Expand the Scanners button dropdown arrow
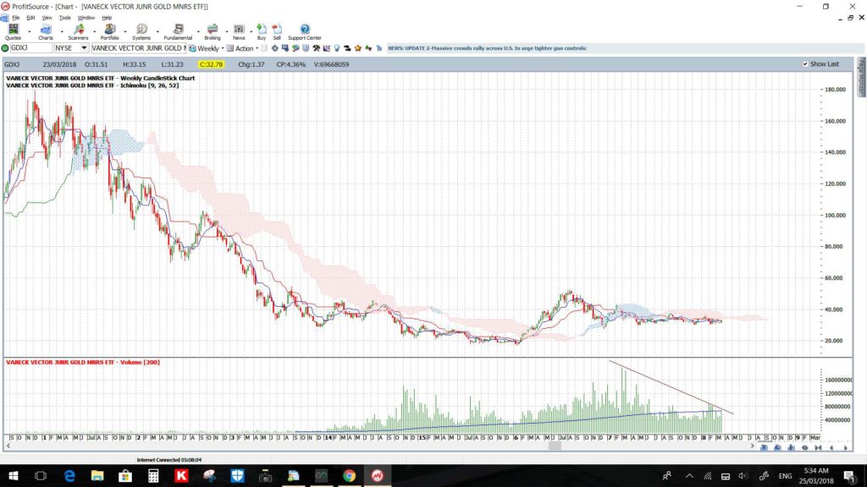867x487 pixels. [94, 32]
